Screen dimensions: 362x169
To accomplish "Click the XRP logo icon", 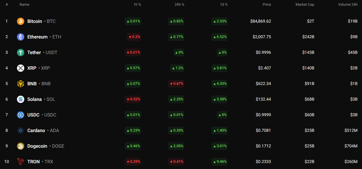I will pos(21,68).
